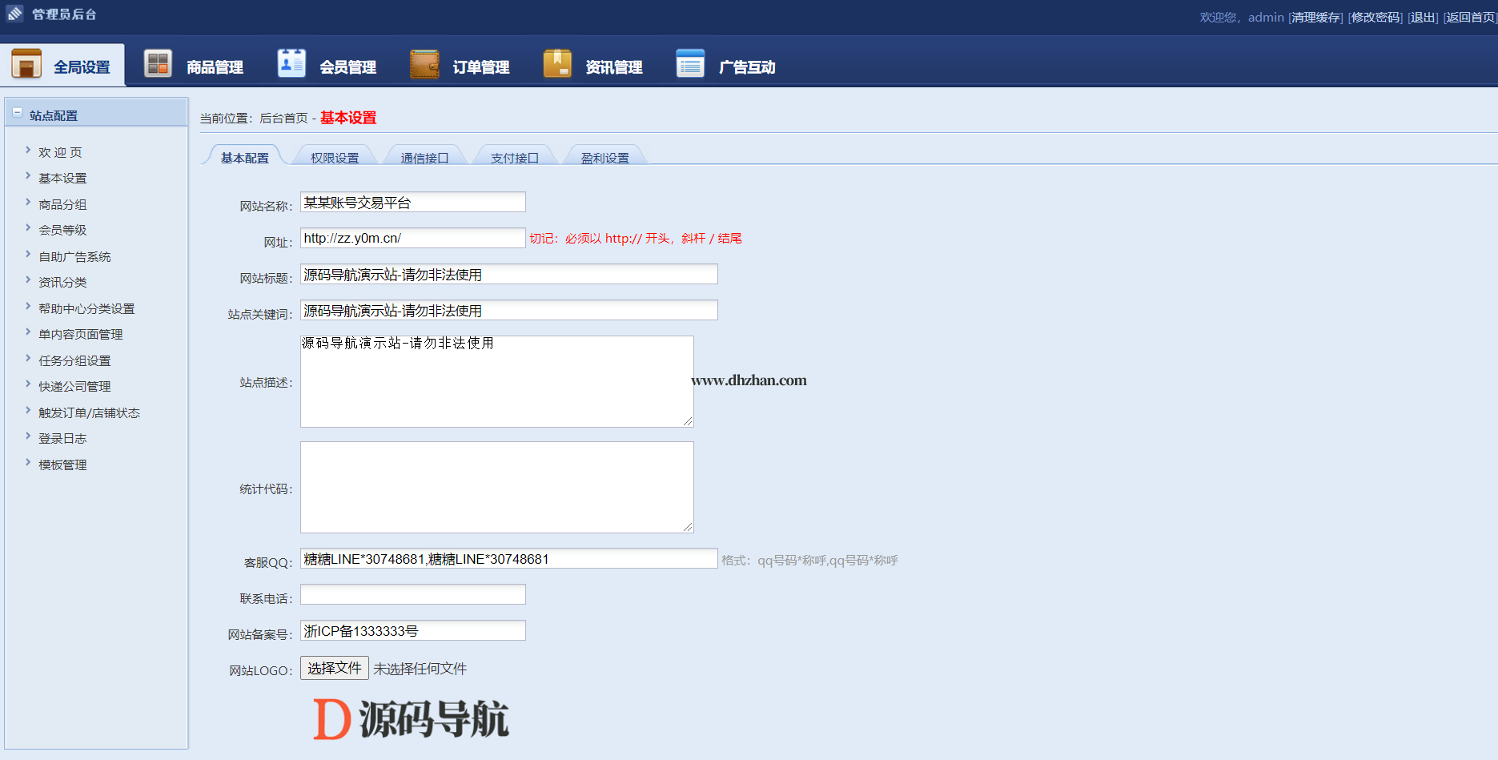Viewport: 1498px width, 760px height.
Task: Open 模板管理 in the sidebar
Action: (62, 465)
